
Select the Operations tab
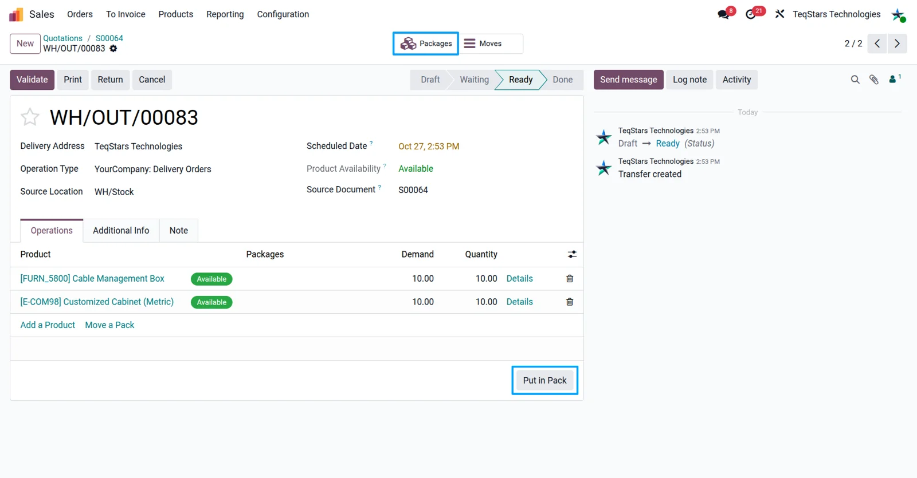click(x=52, y=231)
